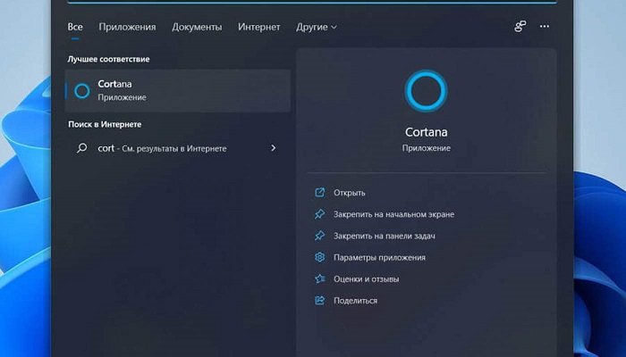Select the Документы tab
Screen dimensions: 626x357
197,27
